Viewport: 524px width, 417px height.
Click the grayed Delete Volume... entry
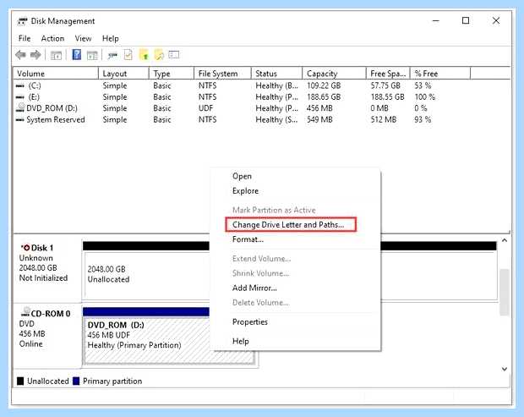pos(260,303)
